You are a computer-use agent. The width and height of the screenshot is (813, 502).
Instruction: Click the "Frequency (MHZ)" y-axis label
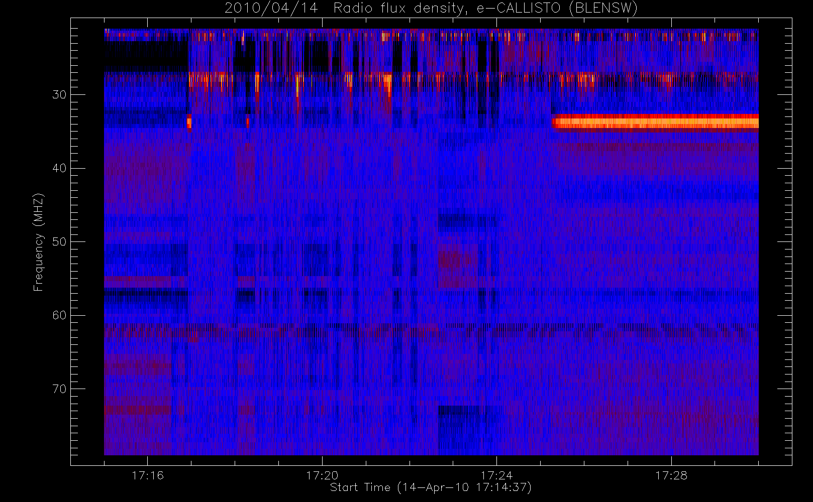click(39, 242)
